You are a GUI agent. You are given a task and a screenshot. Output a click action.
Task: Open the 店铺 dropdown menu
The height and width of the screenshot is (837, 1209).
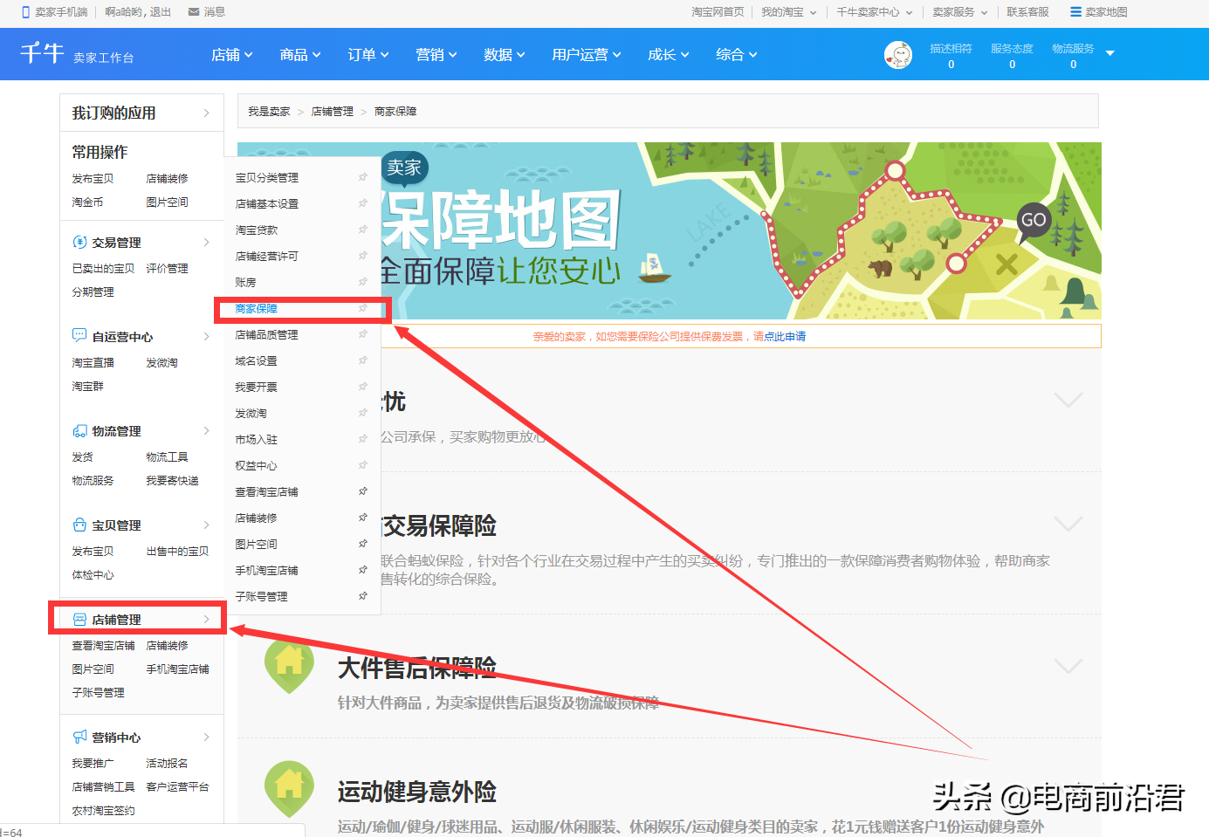232,54
